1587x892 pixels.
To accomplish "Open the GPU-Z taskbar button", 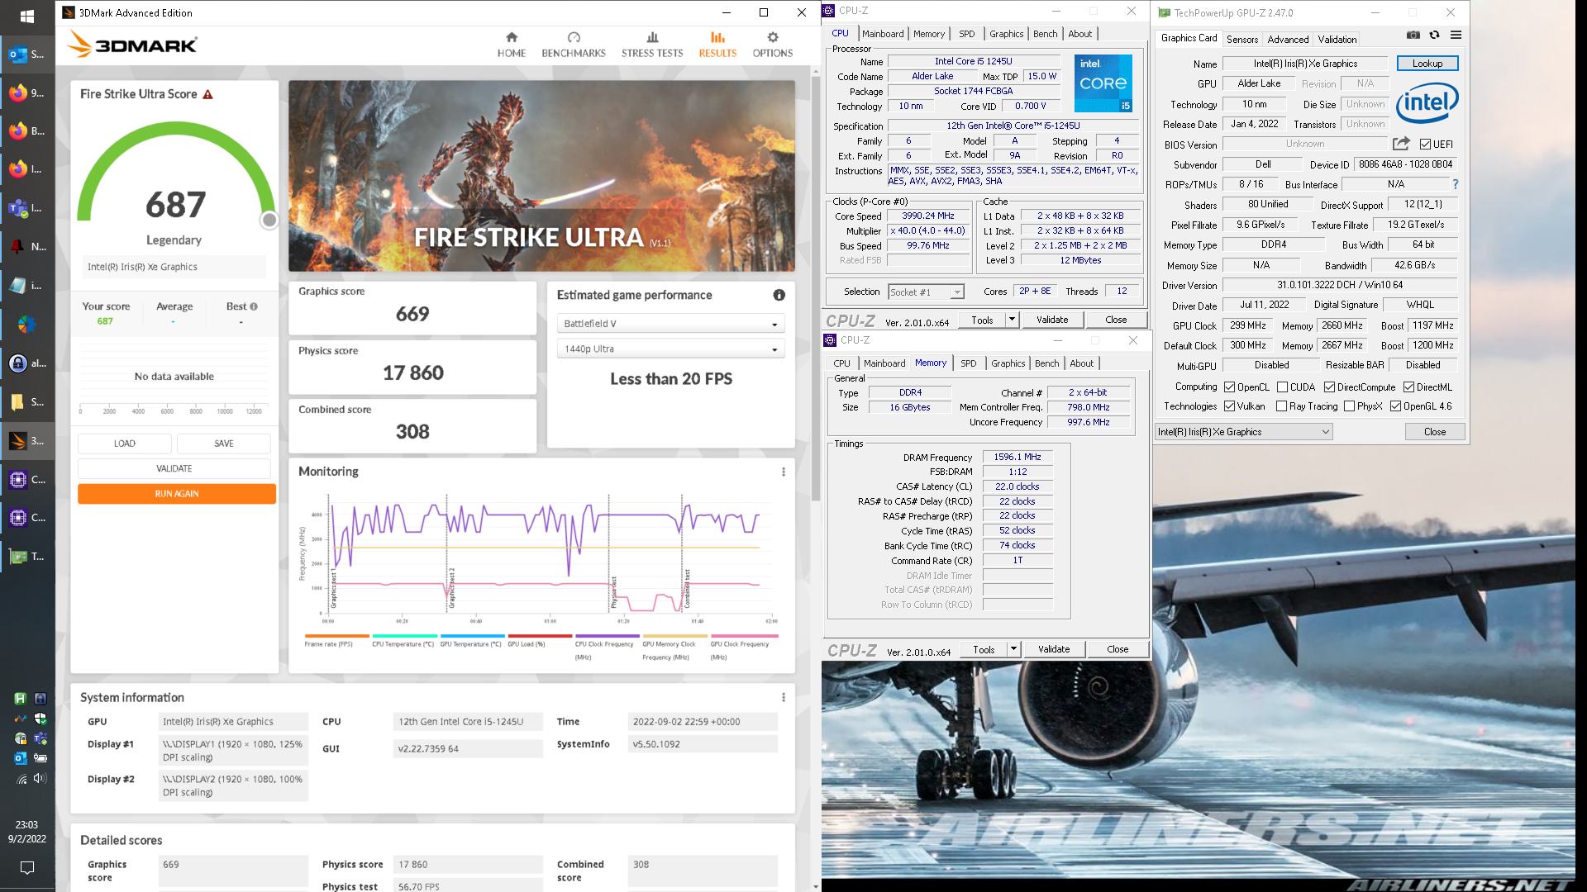I will [27, 557].
